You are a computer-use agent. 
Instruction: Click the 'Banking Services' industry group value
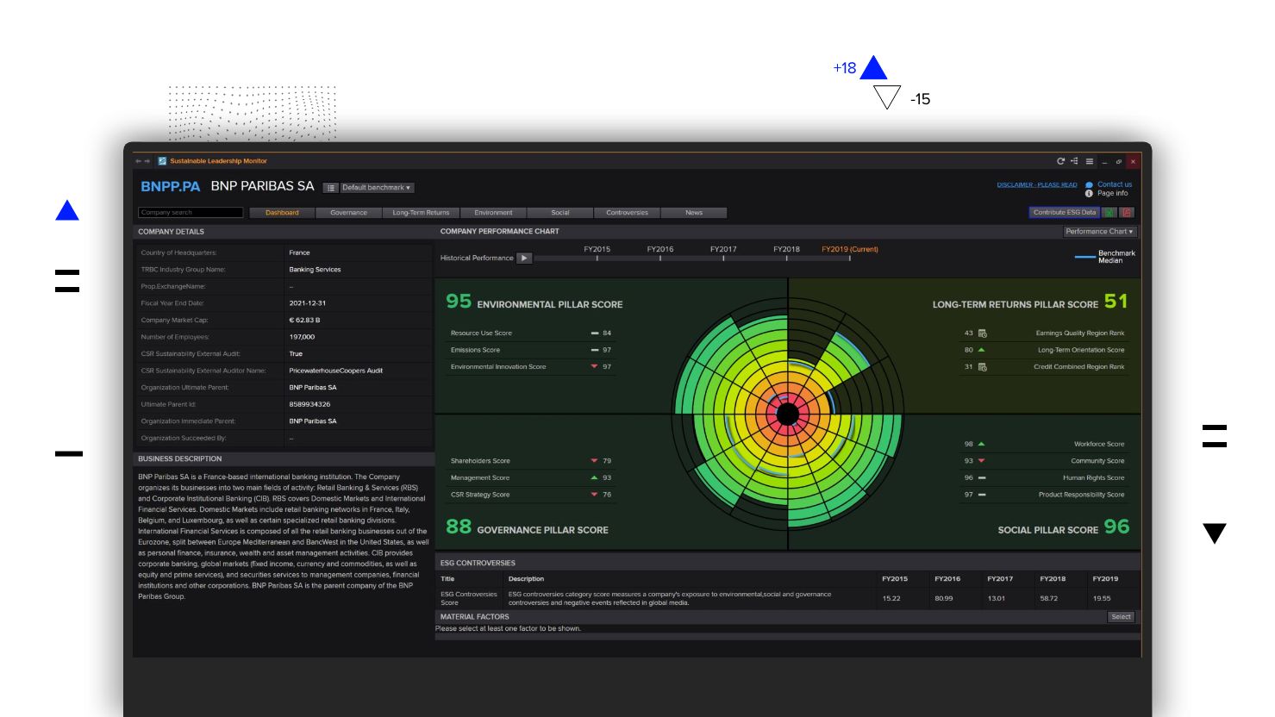315,270
